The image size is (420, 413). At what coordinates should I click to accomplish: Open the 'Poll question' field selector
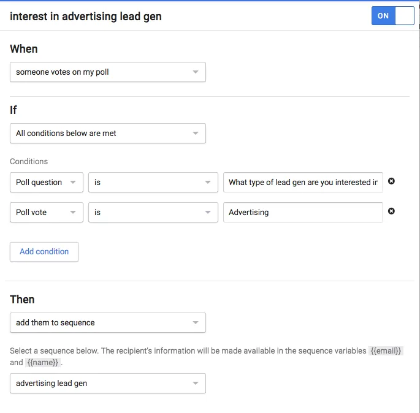47,182
